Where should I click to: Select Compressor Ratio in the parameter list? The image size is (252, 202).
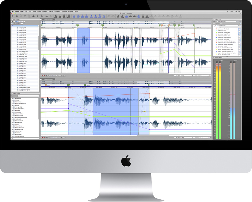[222, 31]
